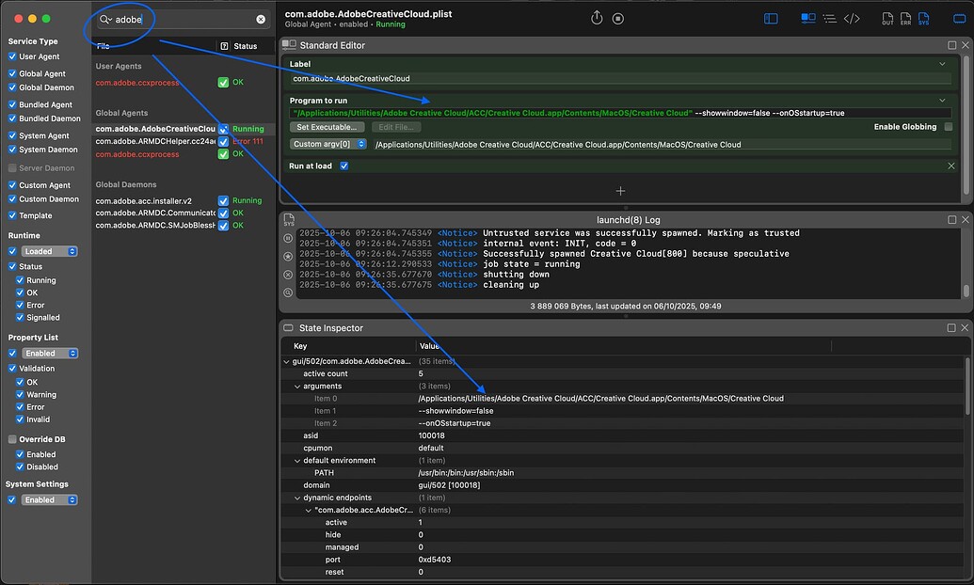The image size is (974, 585).
Task: Toggle the sidebar visibility icon
Action: point(771,17)
